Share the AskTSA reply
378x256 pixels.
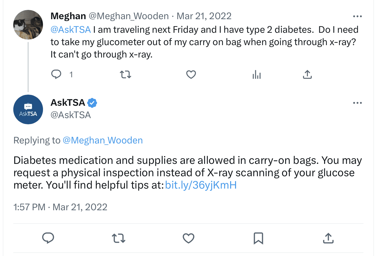click(329, 238)
